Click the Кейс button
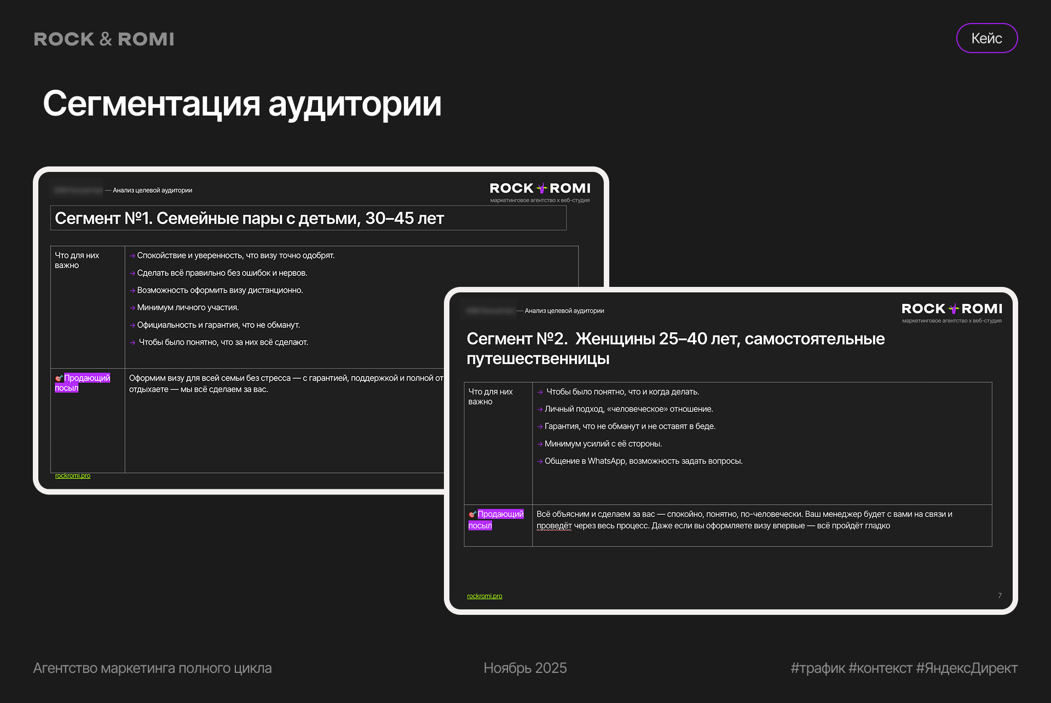Screen dimensions: 1051x703 tap(986, 38)
